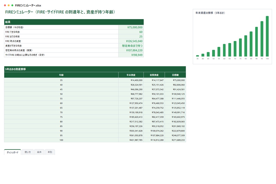Image resolution: width=276 pixels, height=184 pixels.
Task: Switch to the ダッシュボード sheet tab
Action: point(12,152)
